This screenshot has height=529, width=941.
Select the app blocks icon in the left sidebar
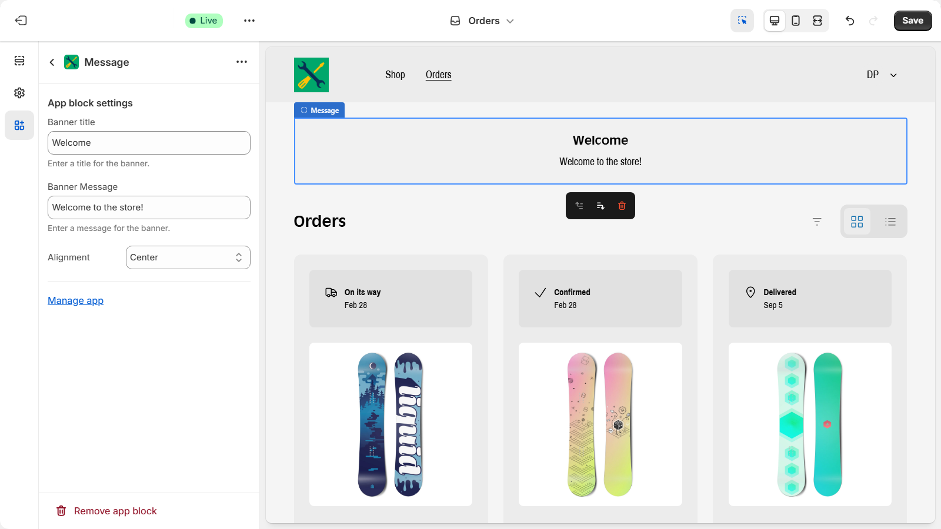19,125
